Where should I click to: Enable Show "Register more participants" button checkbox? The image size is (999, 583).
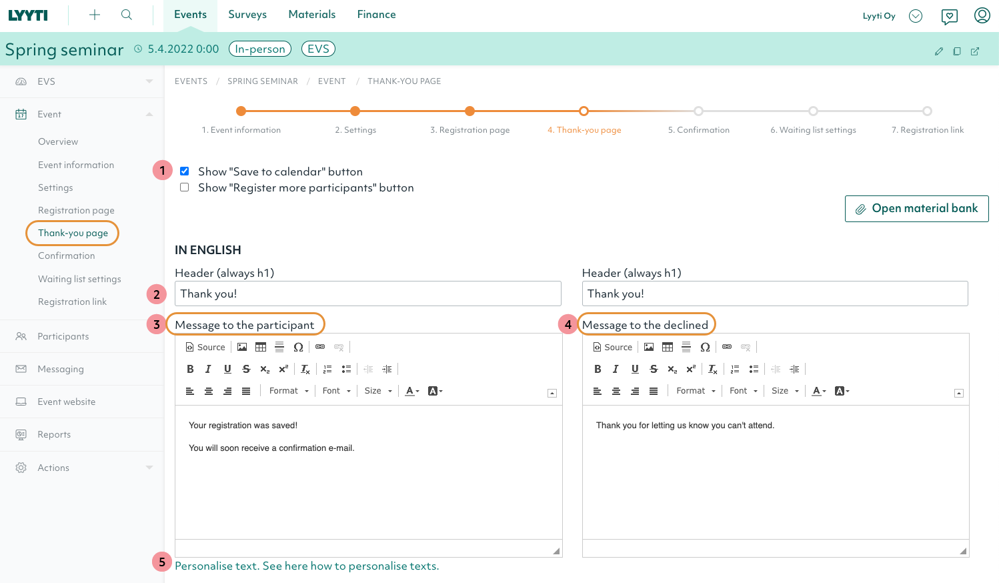(x=185, y=187)
